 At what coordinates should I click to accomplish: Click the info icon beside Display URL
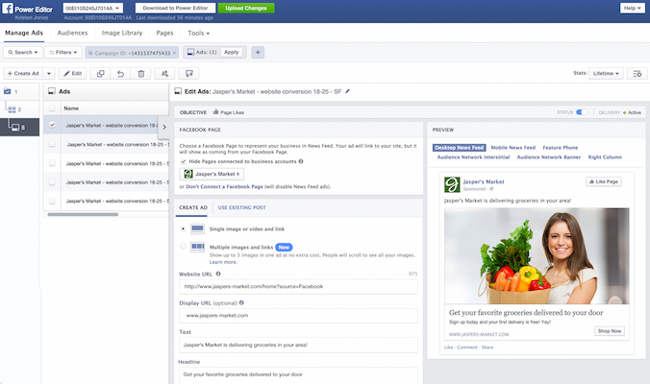coord(241,303)
